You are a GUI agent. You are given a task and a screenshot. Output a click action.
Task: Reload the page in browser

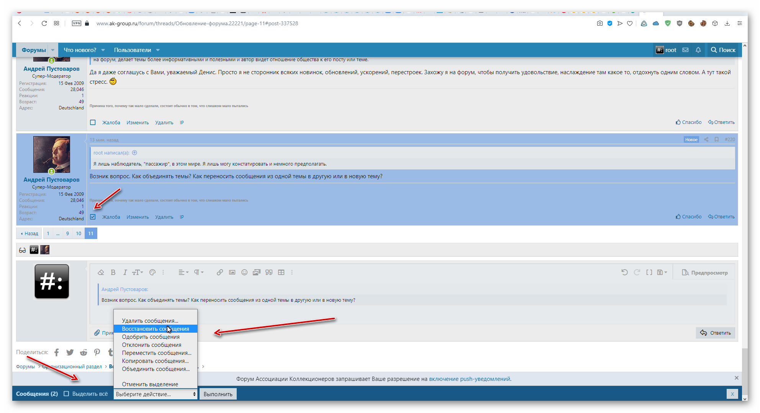[44, 23]
